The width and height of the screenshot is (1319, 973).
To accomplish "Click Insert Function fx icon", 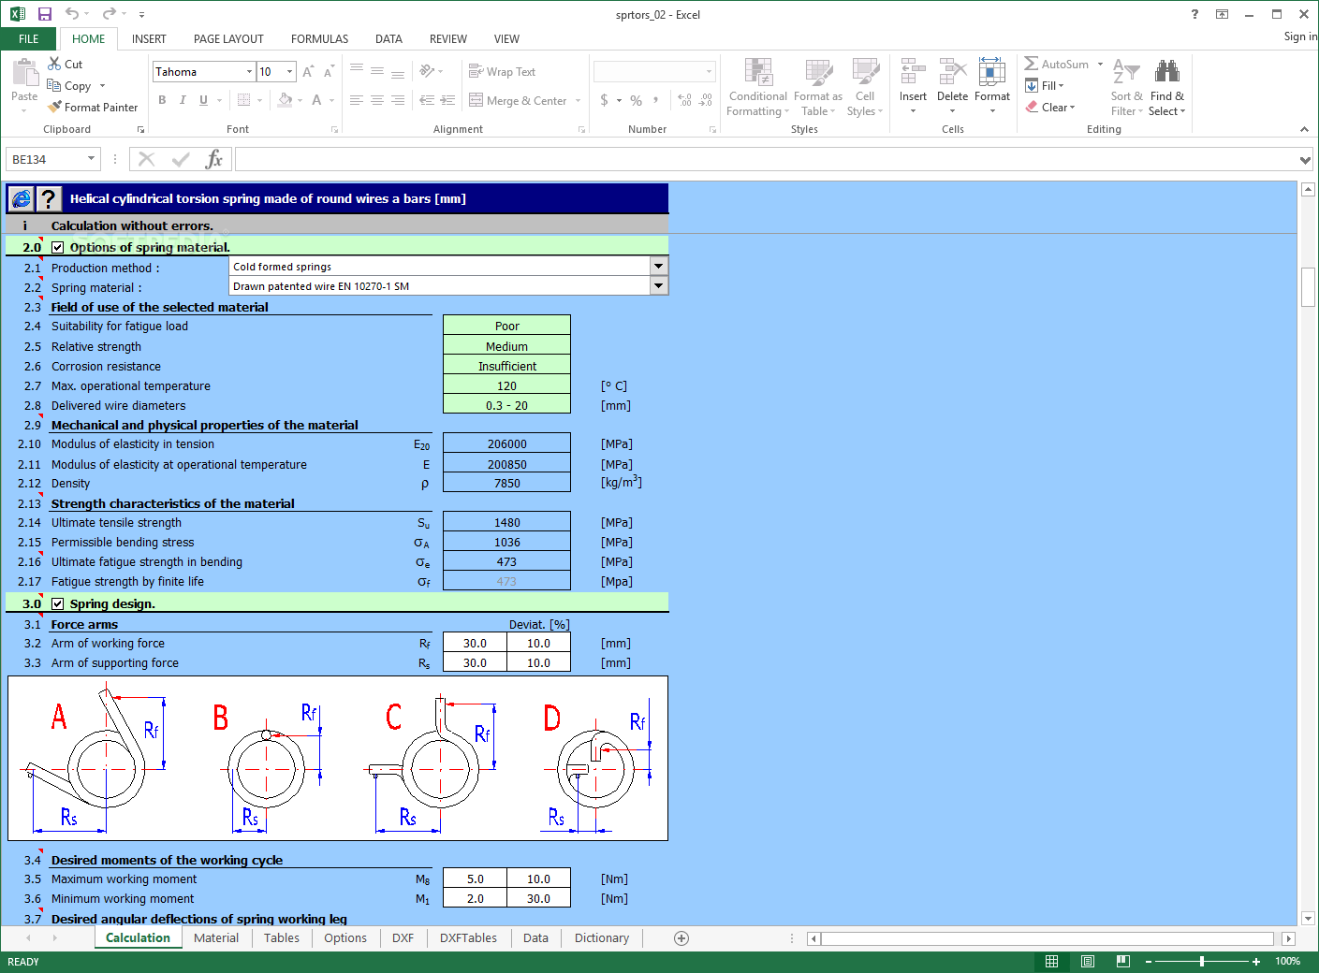I will click(x=214, y=159).
